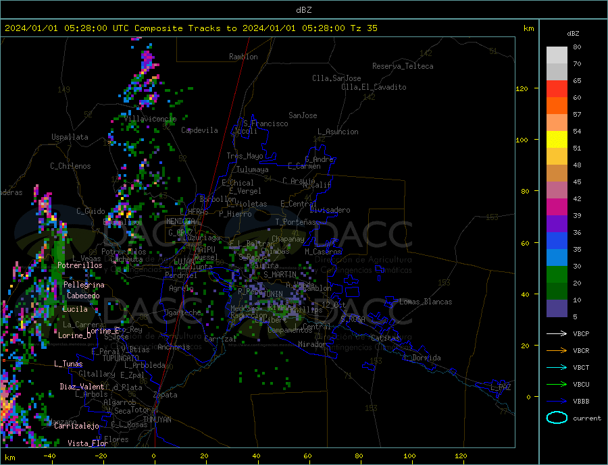Click the Reserva_Telteca map label

tap(403, 66)
